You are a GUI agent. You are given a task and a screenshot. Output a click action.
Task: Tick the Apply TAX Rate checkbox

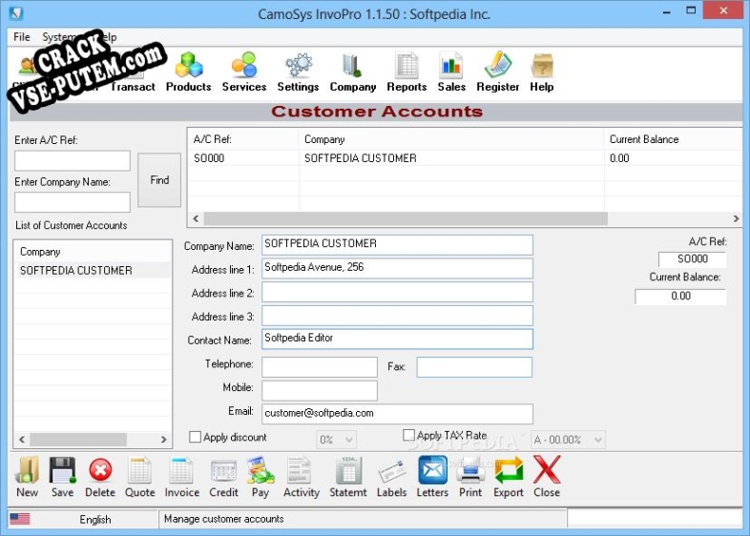pos(409,436)
